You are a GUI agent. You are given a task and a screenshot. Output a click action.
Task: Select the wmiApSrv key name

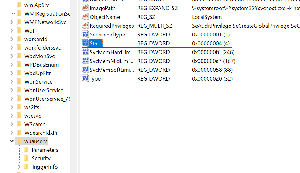(x=37, y=5)
